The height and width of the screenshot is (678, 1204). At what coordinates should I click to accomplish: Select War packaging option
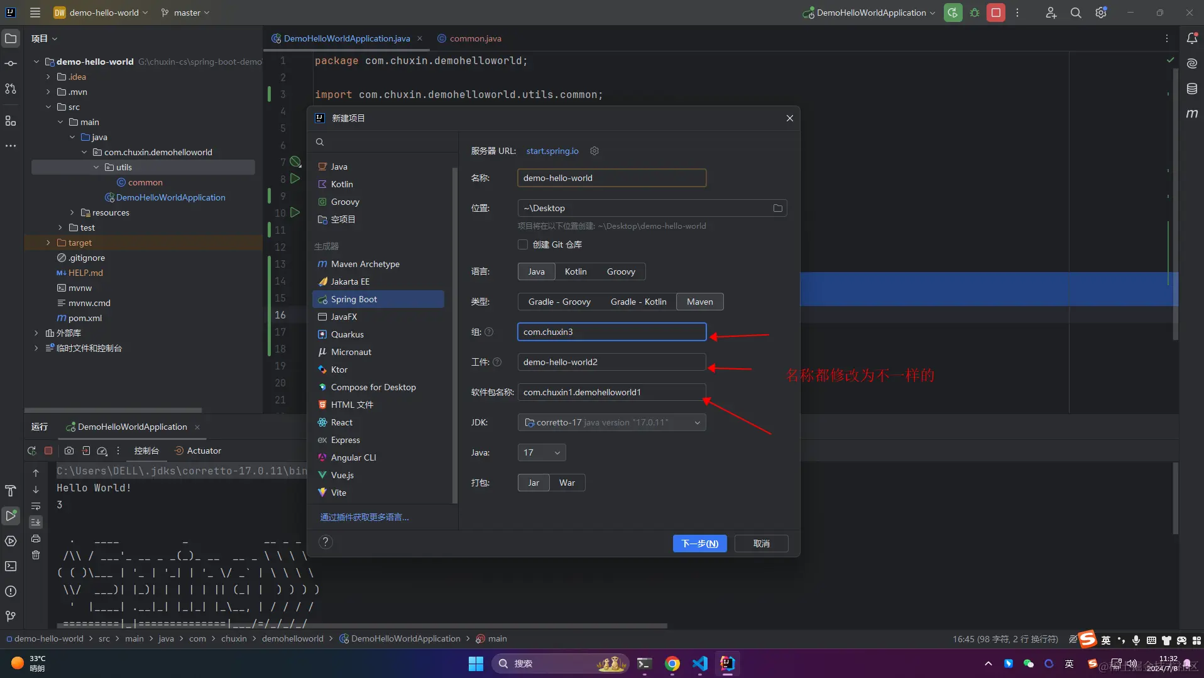click(567, 483)
